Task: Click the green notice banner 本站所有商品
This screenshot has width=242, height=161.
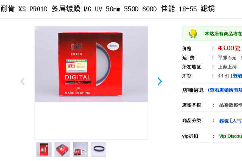Action: click(212, 34)
